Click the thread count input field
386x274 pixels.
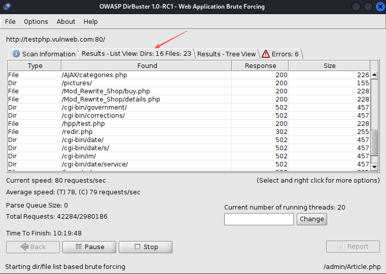pos(259,219)
